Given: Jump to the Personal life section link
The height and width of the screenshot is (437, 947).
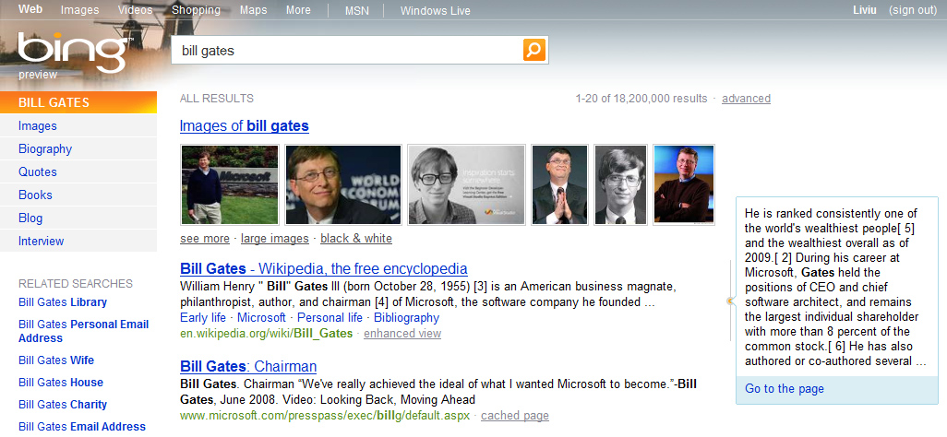Looking at the screenshot, I should (330, 317).
